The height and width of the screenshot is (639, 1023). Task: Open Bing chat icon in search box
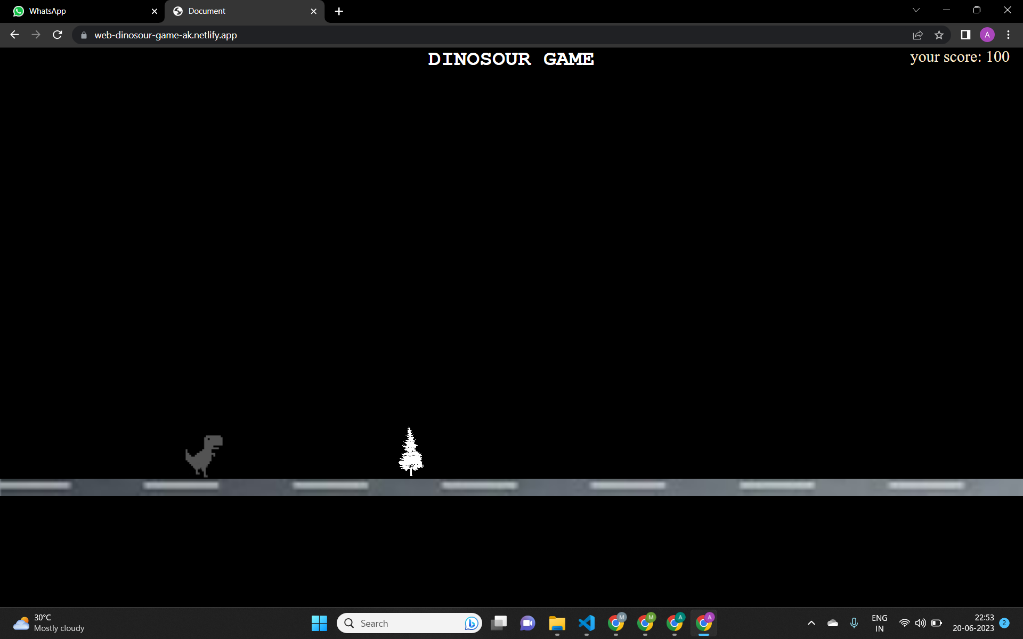(471, 623)
